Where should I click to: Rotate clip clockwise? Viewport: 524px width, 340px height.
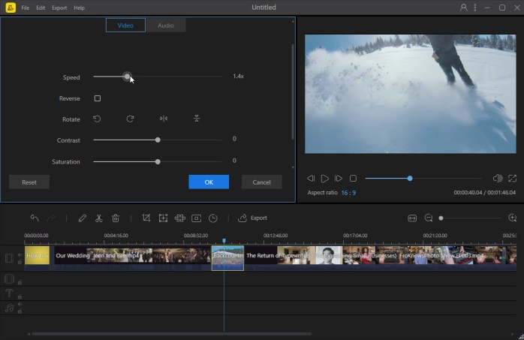click(x=130, y=119)
